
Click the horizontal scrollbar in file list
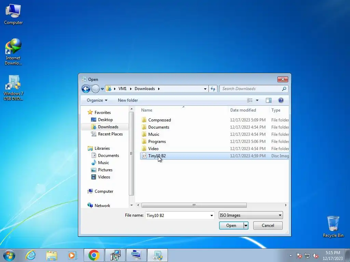click(x=194, y=205)
